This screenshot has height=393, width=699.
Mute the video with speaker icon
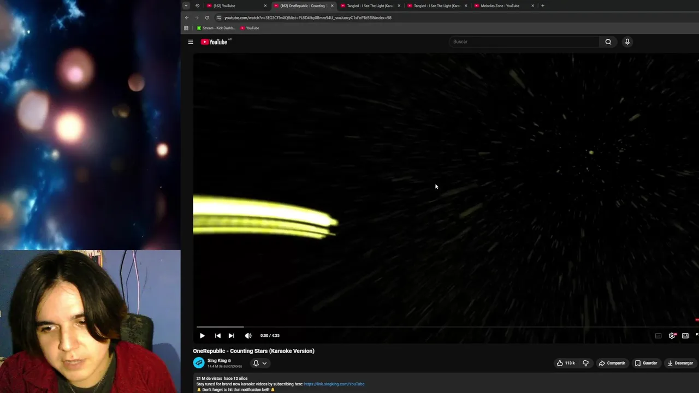coord(248,336)
